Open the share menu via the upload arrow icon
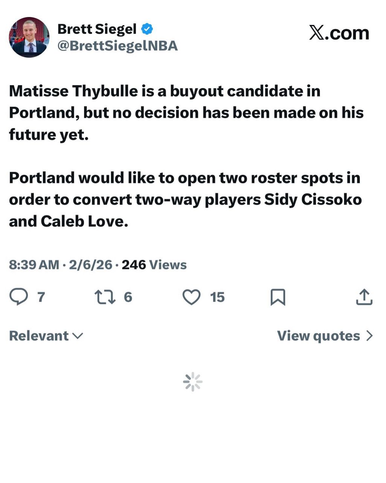 pyautogui.click(x=364, y=297)
